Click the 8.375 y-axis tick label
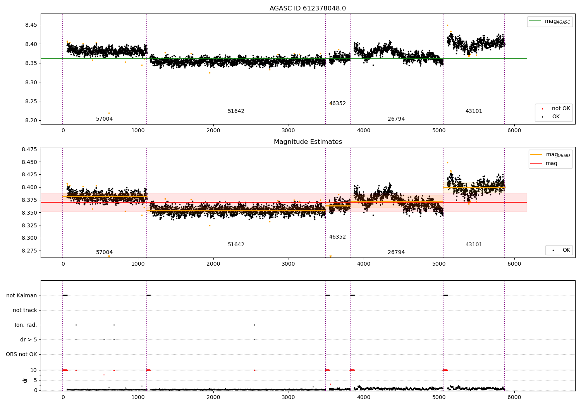581x406 pixels. pos(29,200)
